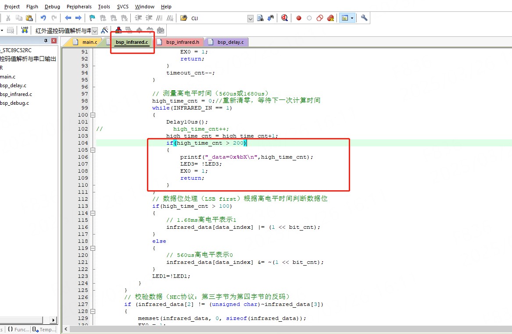Uncomment selection toolbar icon
This screenshot has width=512, height=334.
click(x=170, y=18)
